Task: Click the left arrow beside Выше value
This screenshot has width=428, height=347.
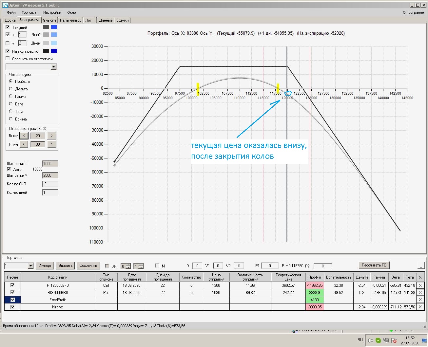Action: tap(24, 136)
